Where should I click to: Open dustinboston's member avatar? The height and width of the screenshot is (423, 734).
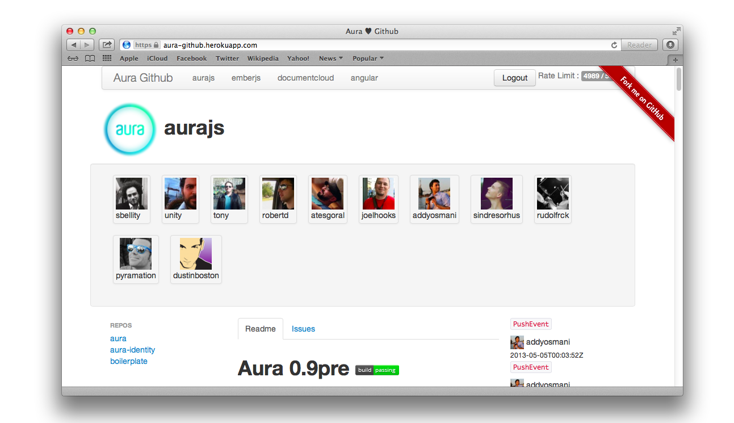tap(196, 254)
